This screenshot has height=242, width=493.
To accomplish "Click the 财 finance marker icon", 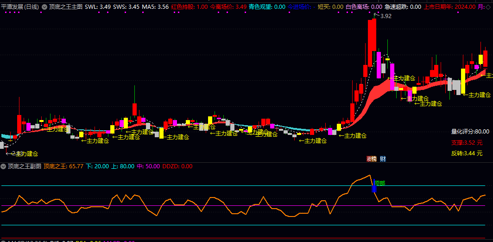I will point(383,159).
